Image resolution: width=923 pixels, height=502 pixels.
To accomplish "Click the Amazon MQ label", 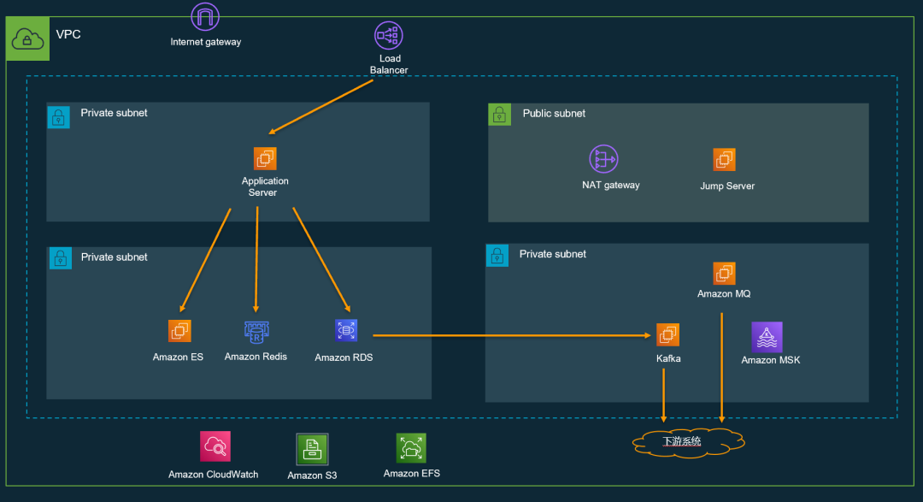I will pyautogui.click(x=724, y=293).
